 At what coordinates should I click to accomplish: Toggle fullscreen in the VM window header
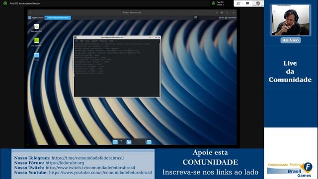[x=217, y=12]
